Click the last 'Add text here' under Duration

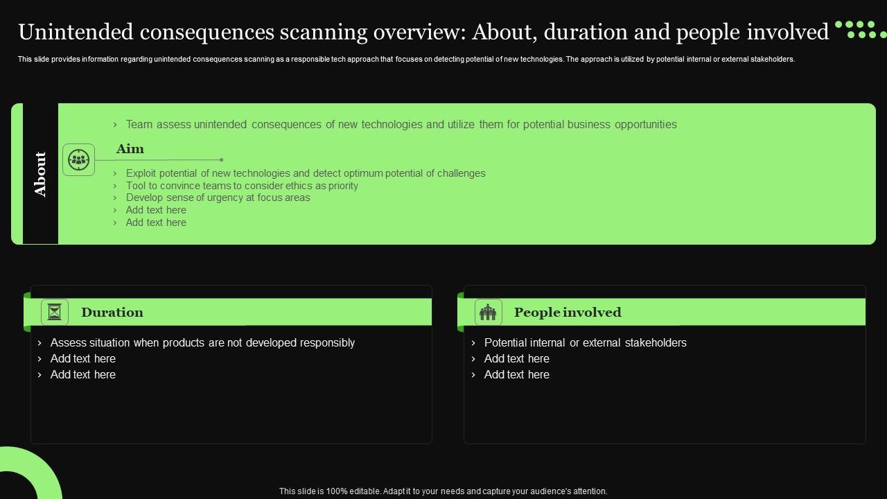pyautogui.click(x=83, y=375)
